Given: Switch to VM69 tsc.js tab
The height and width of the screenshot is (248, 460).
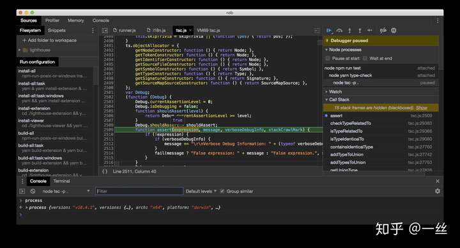Looking at the screenshot, I should click(x=208, y=31).
